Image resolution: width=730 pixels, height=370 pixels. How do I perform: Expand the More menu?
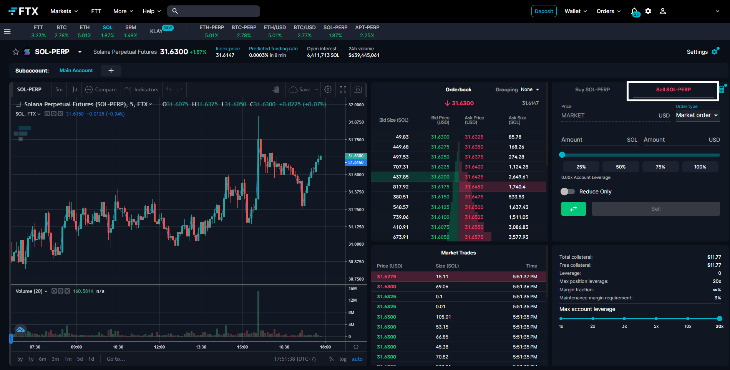tap(123, 11)
